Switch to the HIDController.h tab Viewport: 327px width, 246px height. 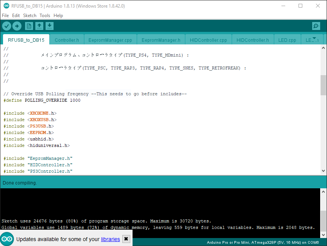pos(253,40)
